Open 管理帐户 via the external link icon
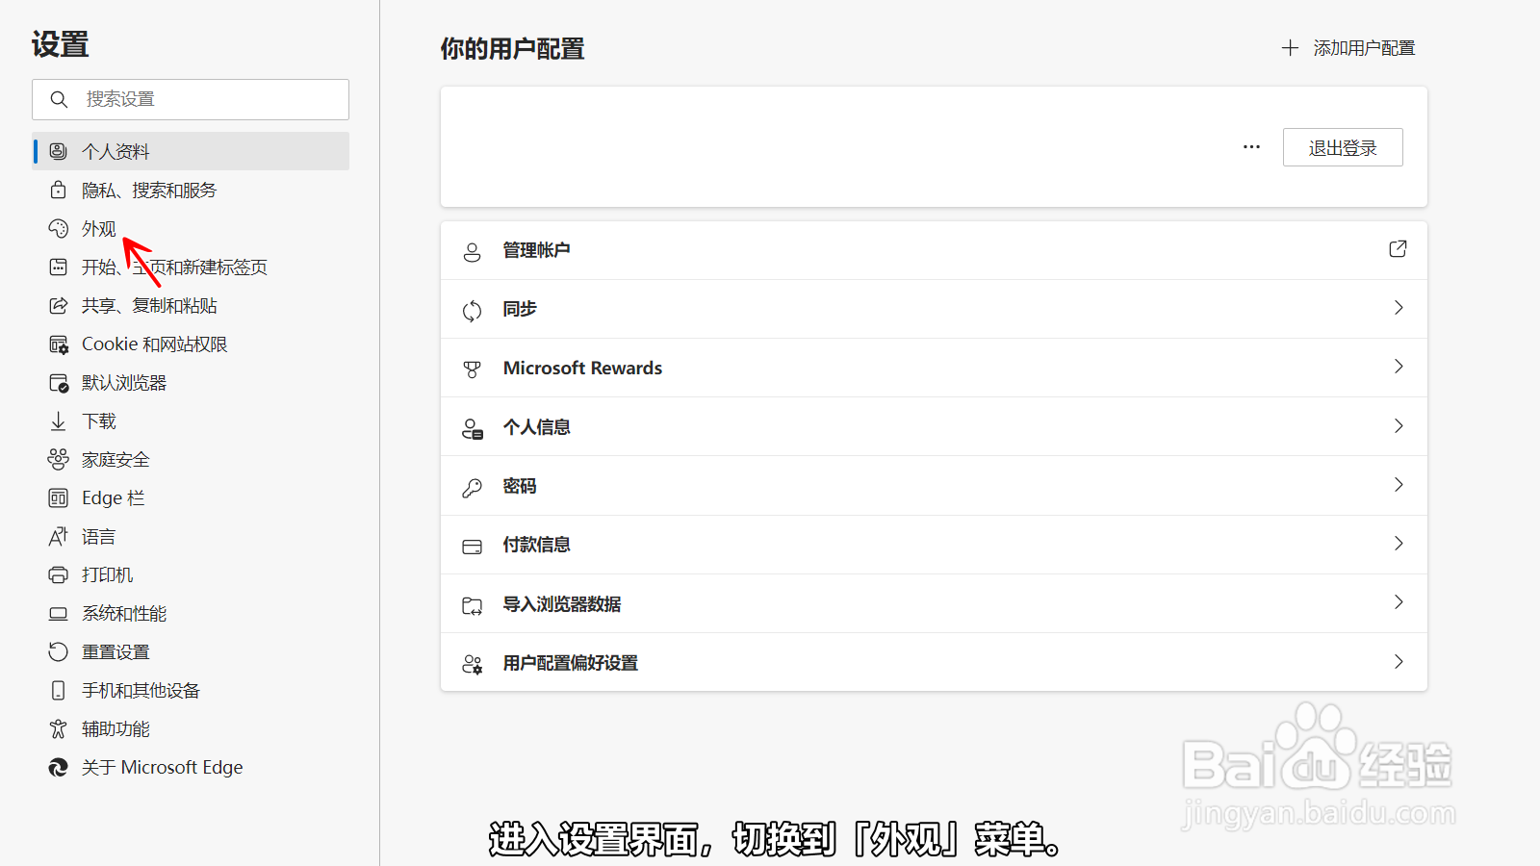 [x=1398, y=248]
